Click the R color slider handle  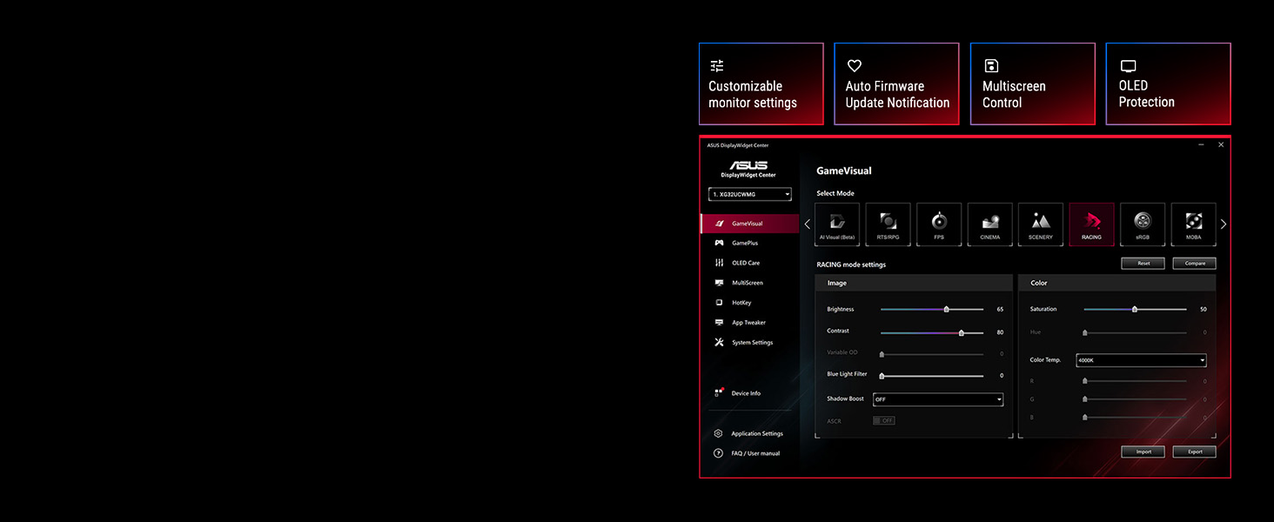(1084, 381)
